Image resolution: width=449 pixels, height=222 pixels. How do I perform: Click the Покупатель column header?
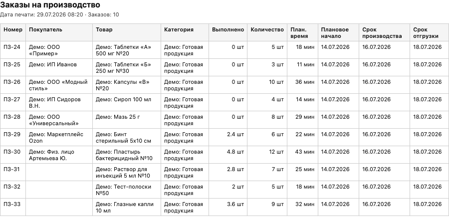(45, 30)
